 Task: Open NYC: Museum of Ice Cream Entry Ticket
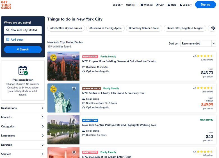pos(107,157)
